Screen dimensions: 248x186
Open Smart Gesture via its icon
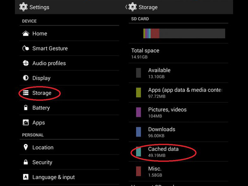tap(25, 48)
